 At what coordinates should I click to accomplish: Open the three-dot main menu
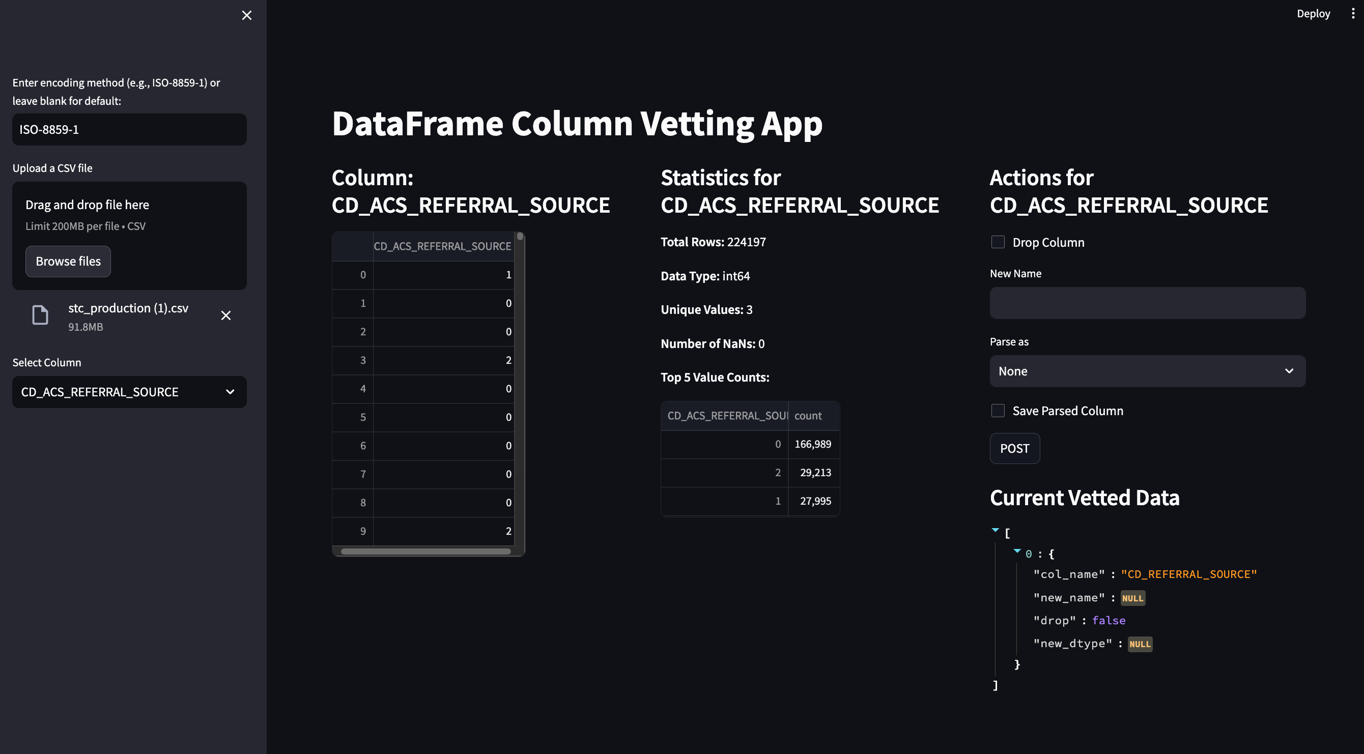point(1353,14)
